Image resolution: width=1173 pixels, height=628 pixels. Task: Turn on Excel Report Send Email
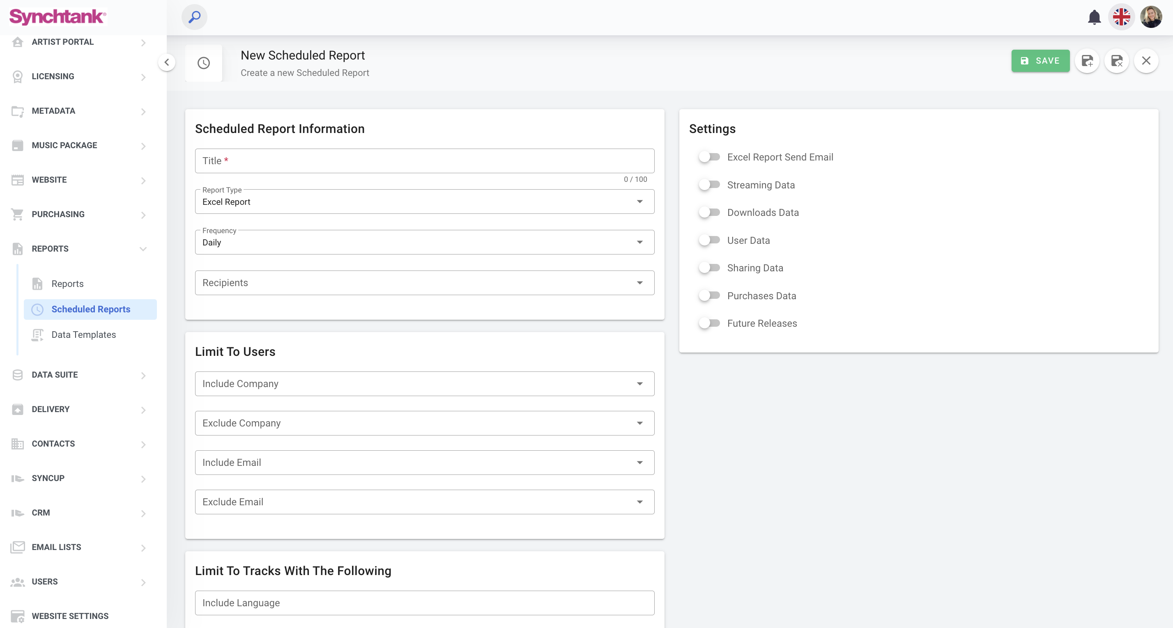(x=709, y=157)
